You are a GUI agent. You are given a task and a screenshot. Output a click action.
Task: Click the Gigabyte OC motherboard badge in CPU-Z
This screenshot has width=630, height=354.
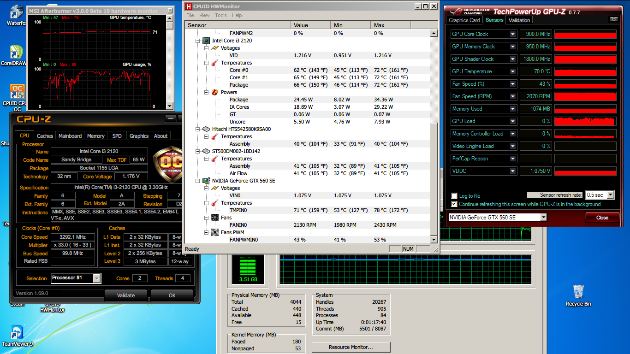click(x=168, y=165)
